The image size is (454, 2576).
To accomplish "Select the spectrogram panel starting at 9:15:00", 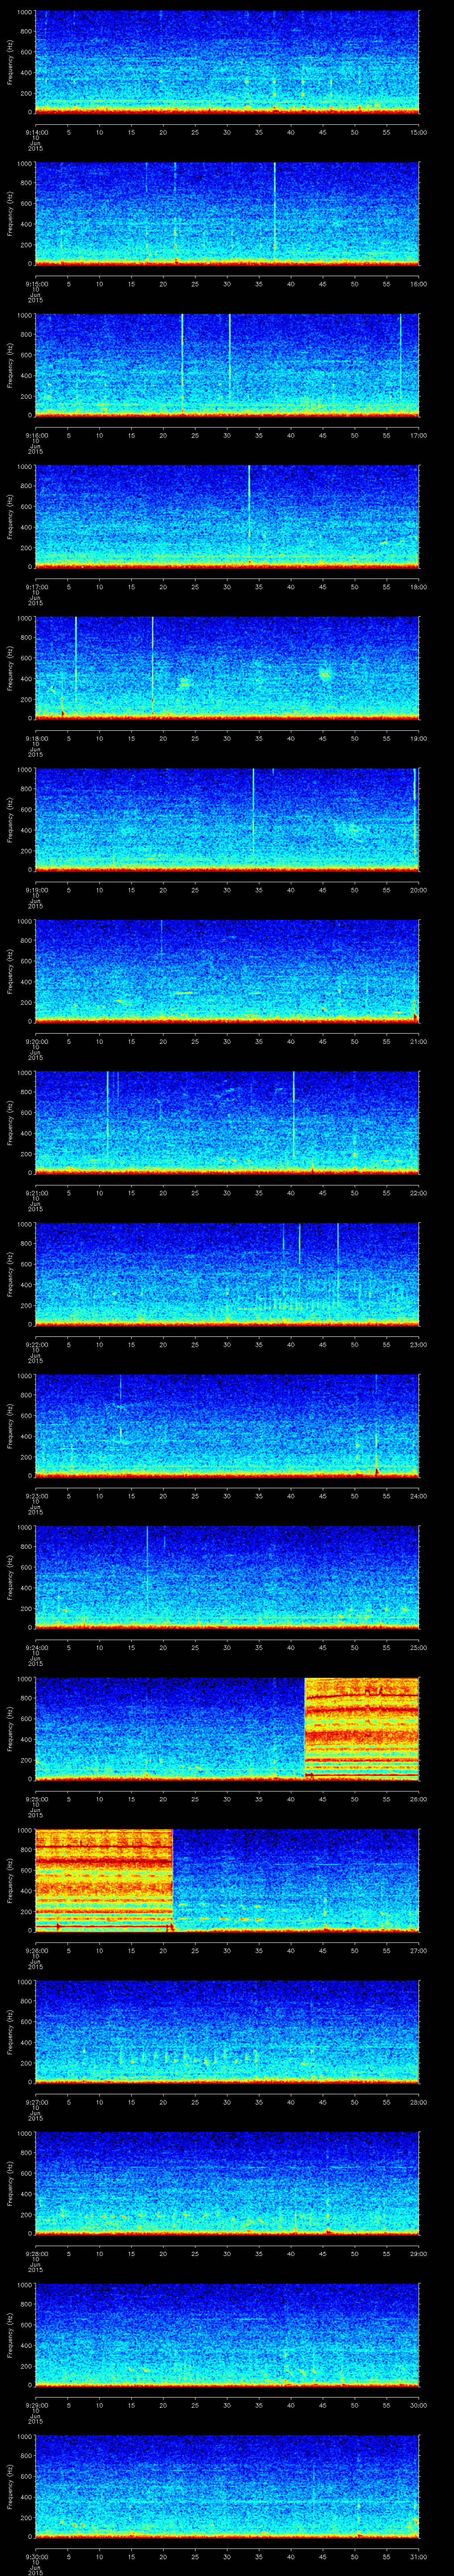I will 227,213.
